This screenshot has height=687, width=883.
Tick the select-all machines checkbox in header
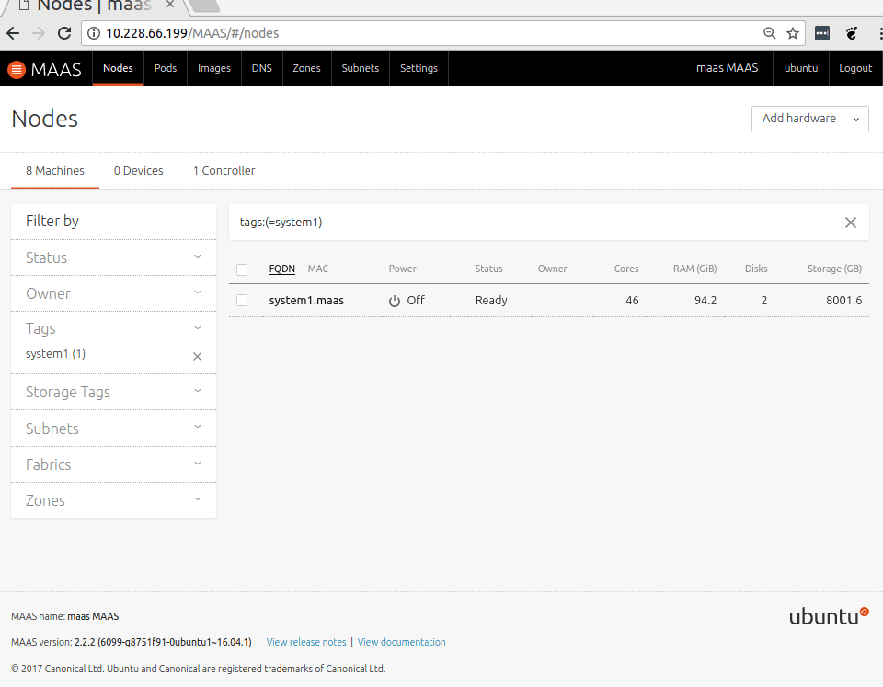click(242, 269)
